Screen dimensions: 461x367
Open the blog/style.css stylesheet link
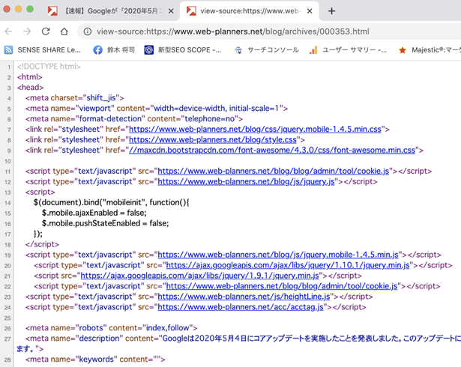[x=213, y=140]
